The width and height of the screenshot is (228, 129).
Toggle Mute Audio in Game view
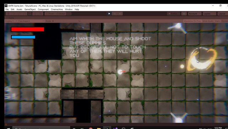pos(208,21)
